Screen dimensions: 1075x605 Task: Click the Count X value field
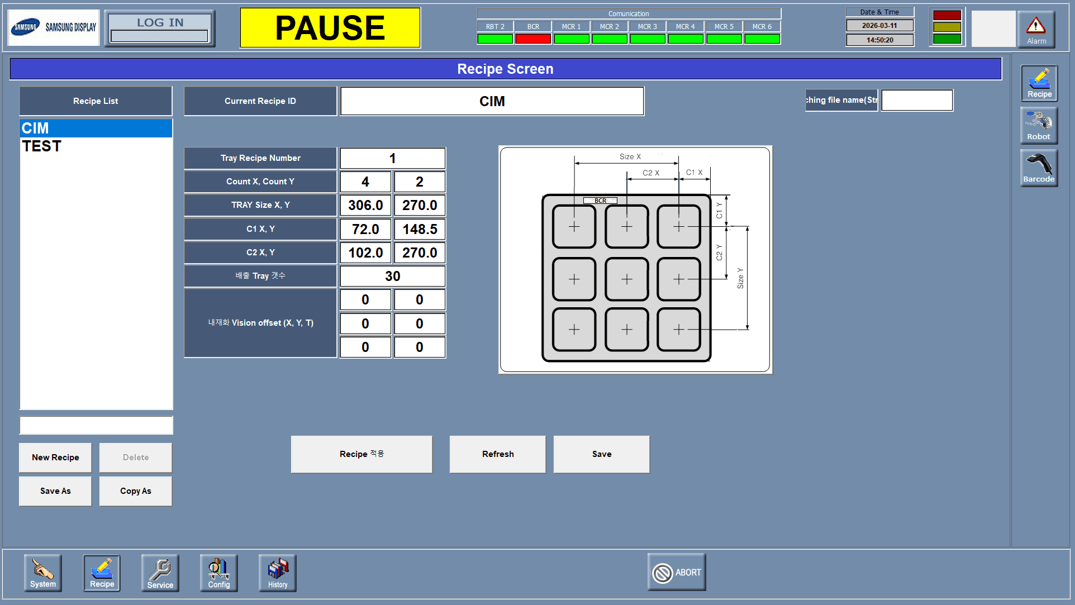(365, 182)
